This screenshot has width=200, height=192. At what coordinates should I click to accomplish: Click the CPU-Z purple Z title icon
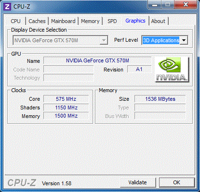pyautogui.click(x=7, y=7)
